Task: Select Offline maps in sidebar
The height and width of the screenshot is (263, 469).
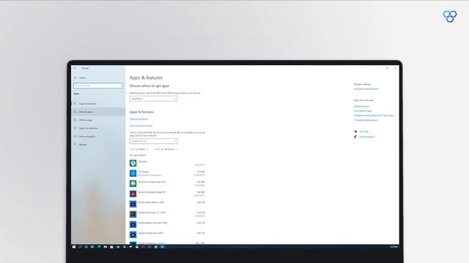Action: (86, 120)
